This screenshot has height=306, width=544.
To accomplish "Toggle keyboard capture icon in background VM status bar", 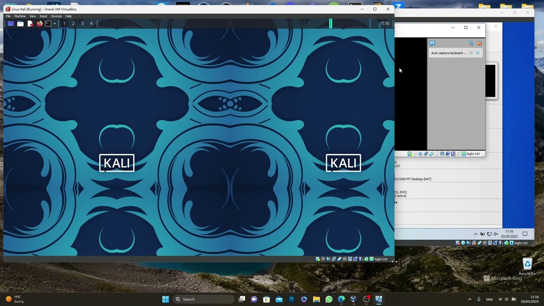I will click(x=463, y=154).
